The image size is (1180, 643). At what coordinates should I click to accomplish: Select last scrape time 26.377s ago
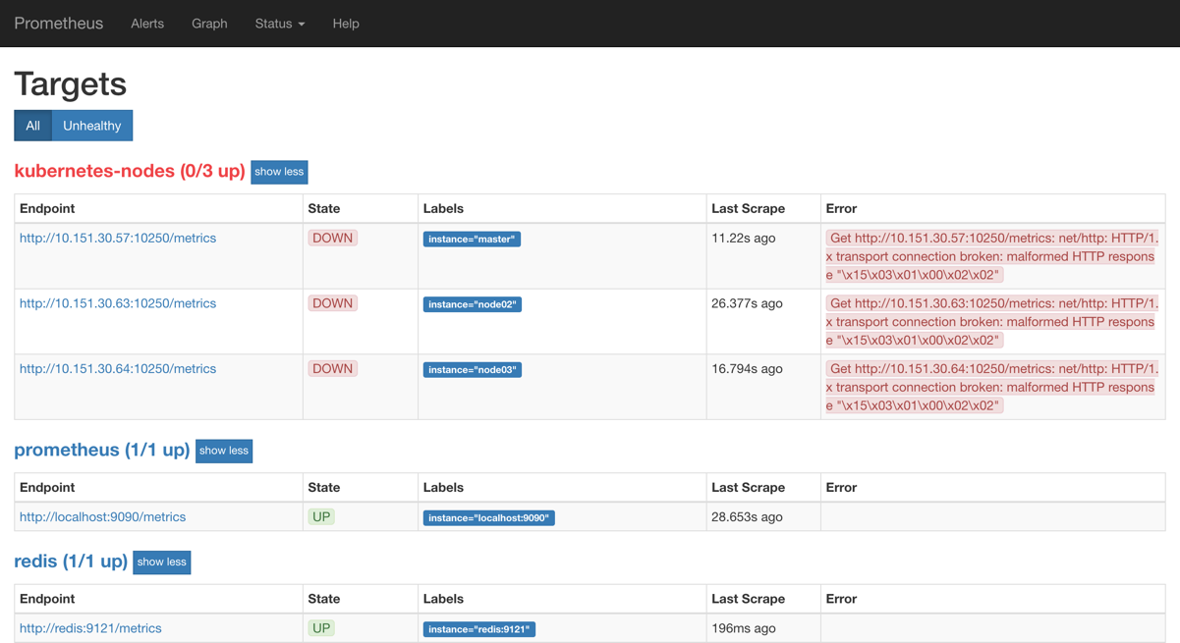747,303
